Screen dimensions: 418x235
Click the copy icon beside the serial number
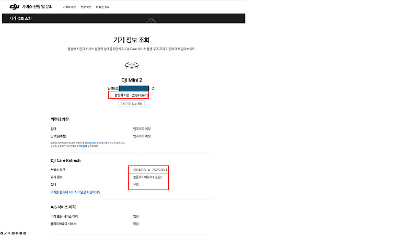pyautogui.click(x=153, y=88)
